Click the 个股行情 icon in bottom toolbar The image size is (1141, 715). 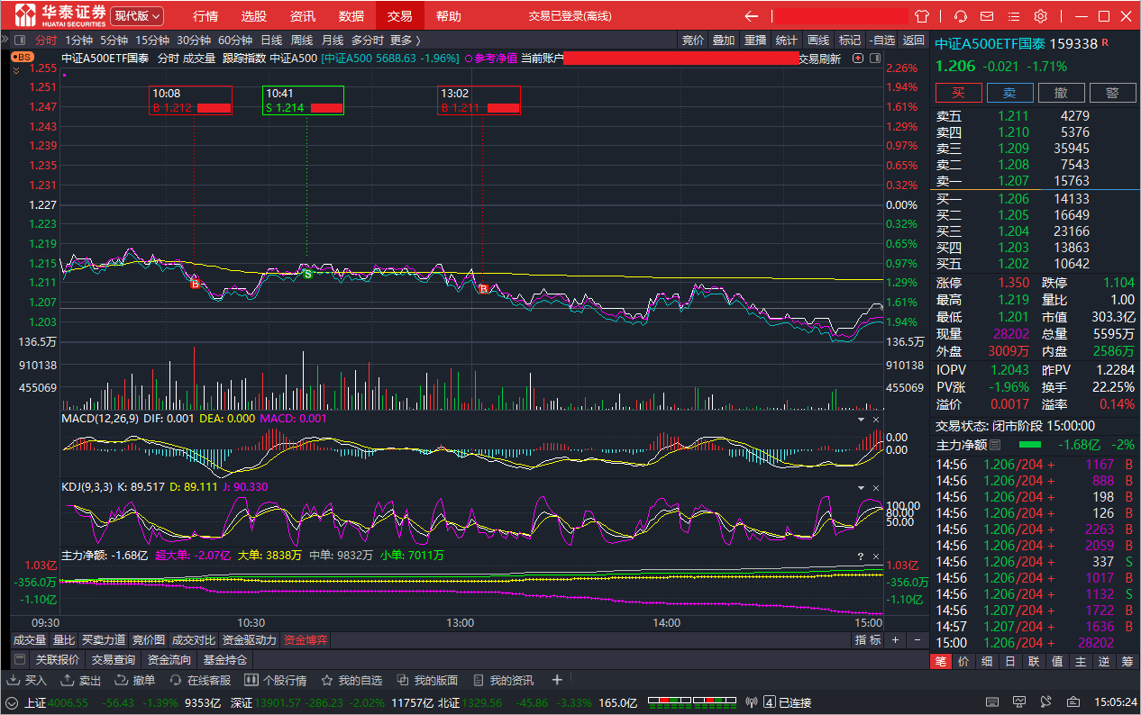tap(278, 680)
